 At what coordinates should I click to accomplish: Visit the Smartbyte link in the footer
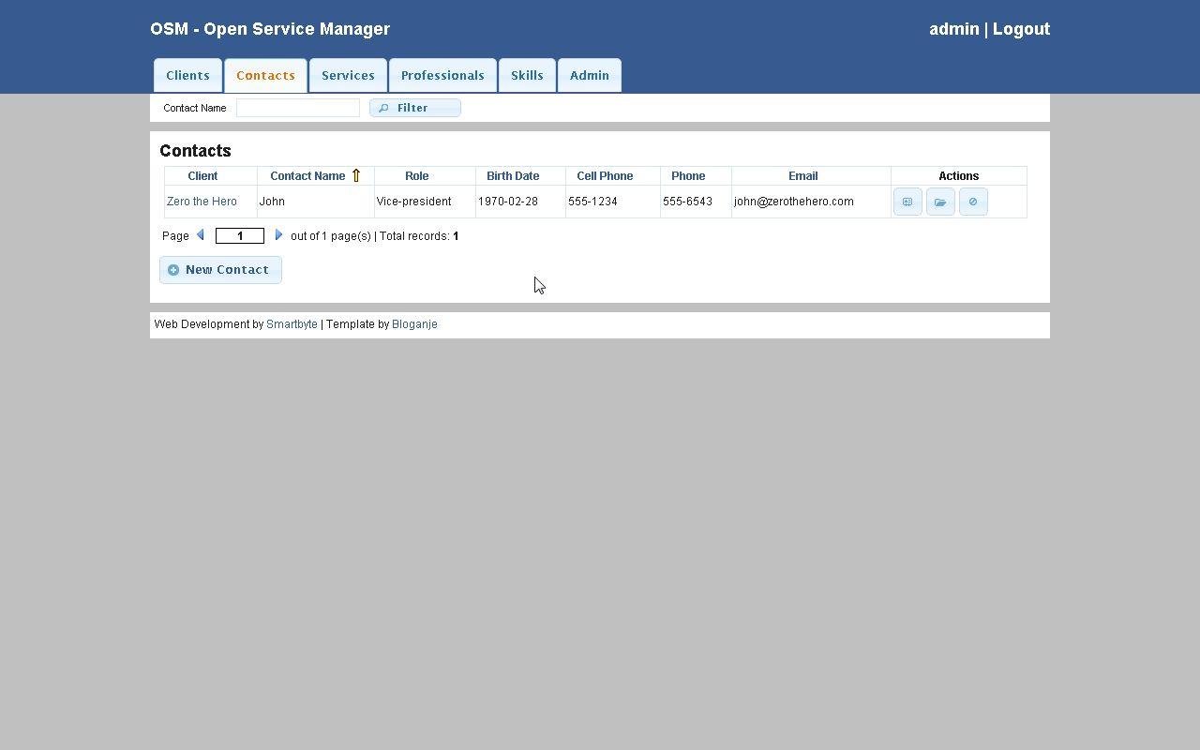(x=292, y=323)
